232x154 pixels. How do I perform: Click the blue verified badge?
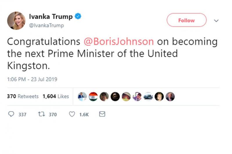tap(78, 16)
